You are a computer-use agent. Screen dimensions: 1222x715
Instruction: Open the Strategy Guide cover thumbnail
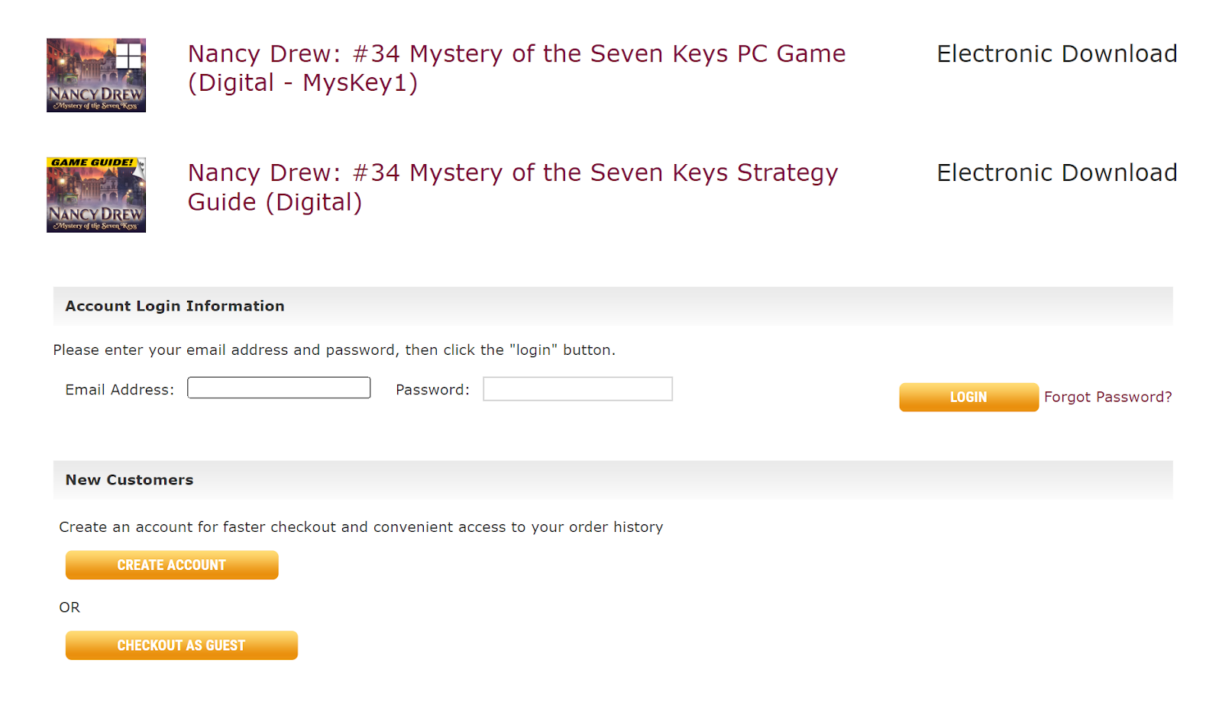[96, 195]
